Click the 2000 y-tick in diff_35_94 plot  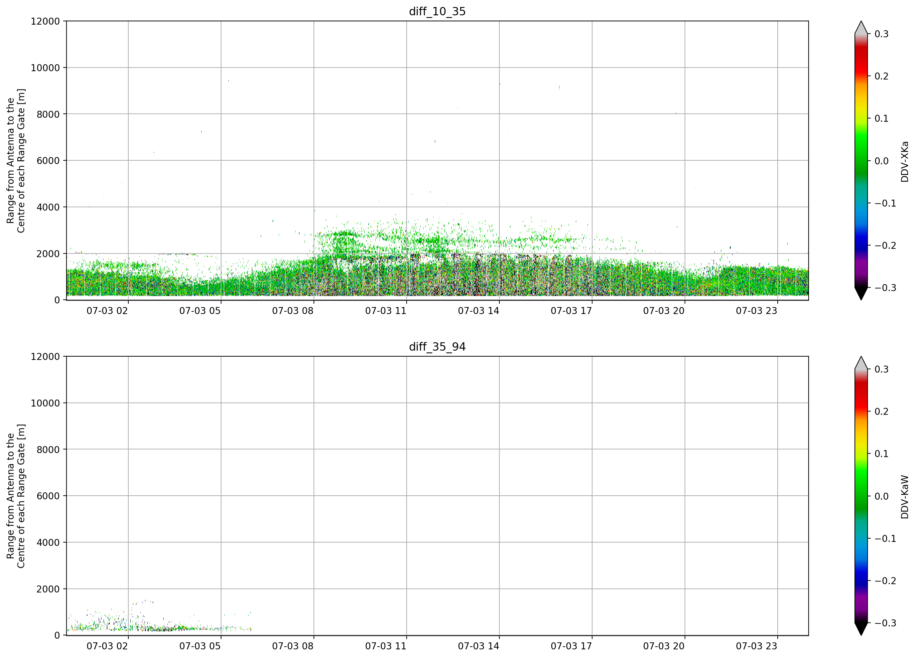48,589
